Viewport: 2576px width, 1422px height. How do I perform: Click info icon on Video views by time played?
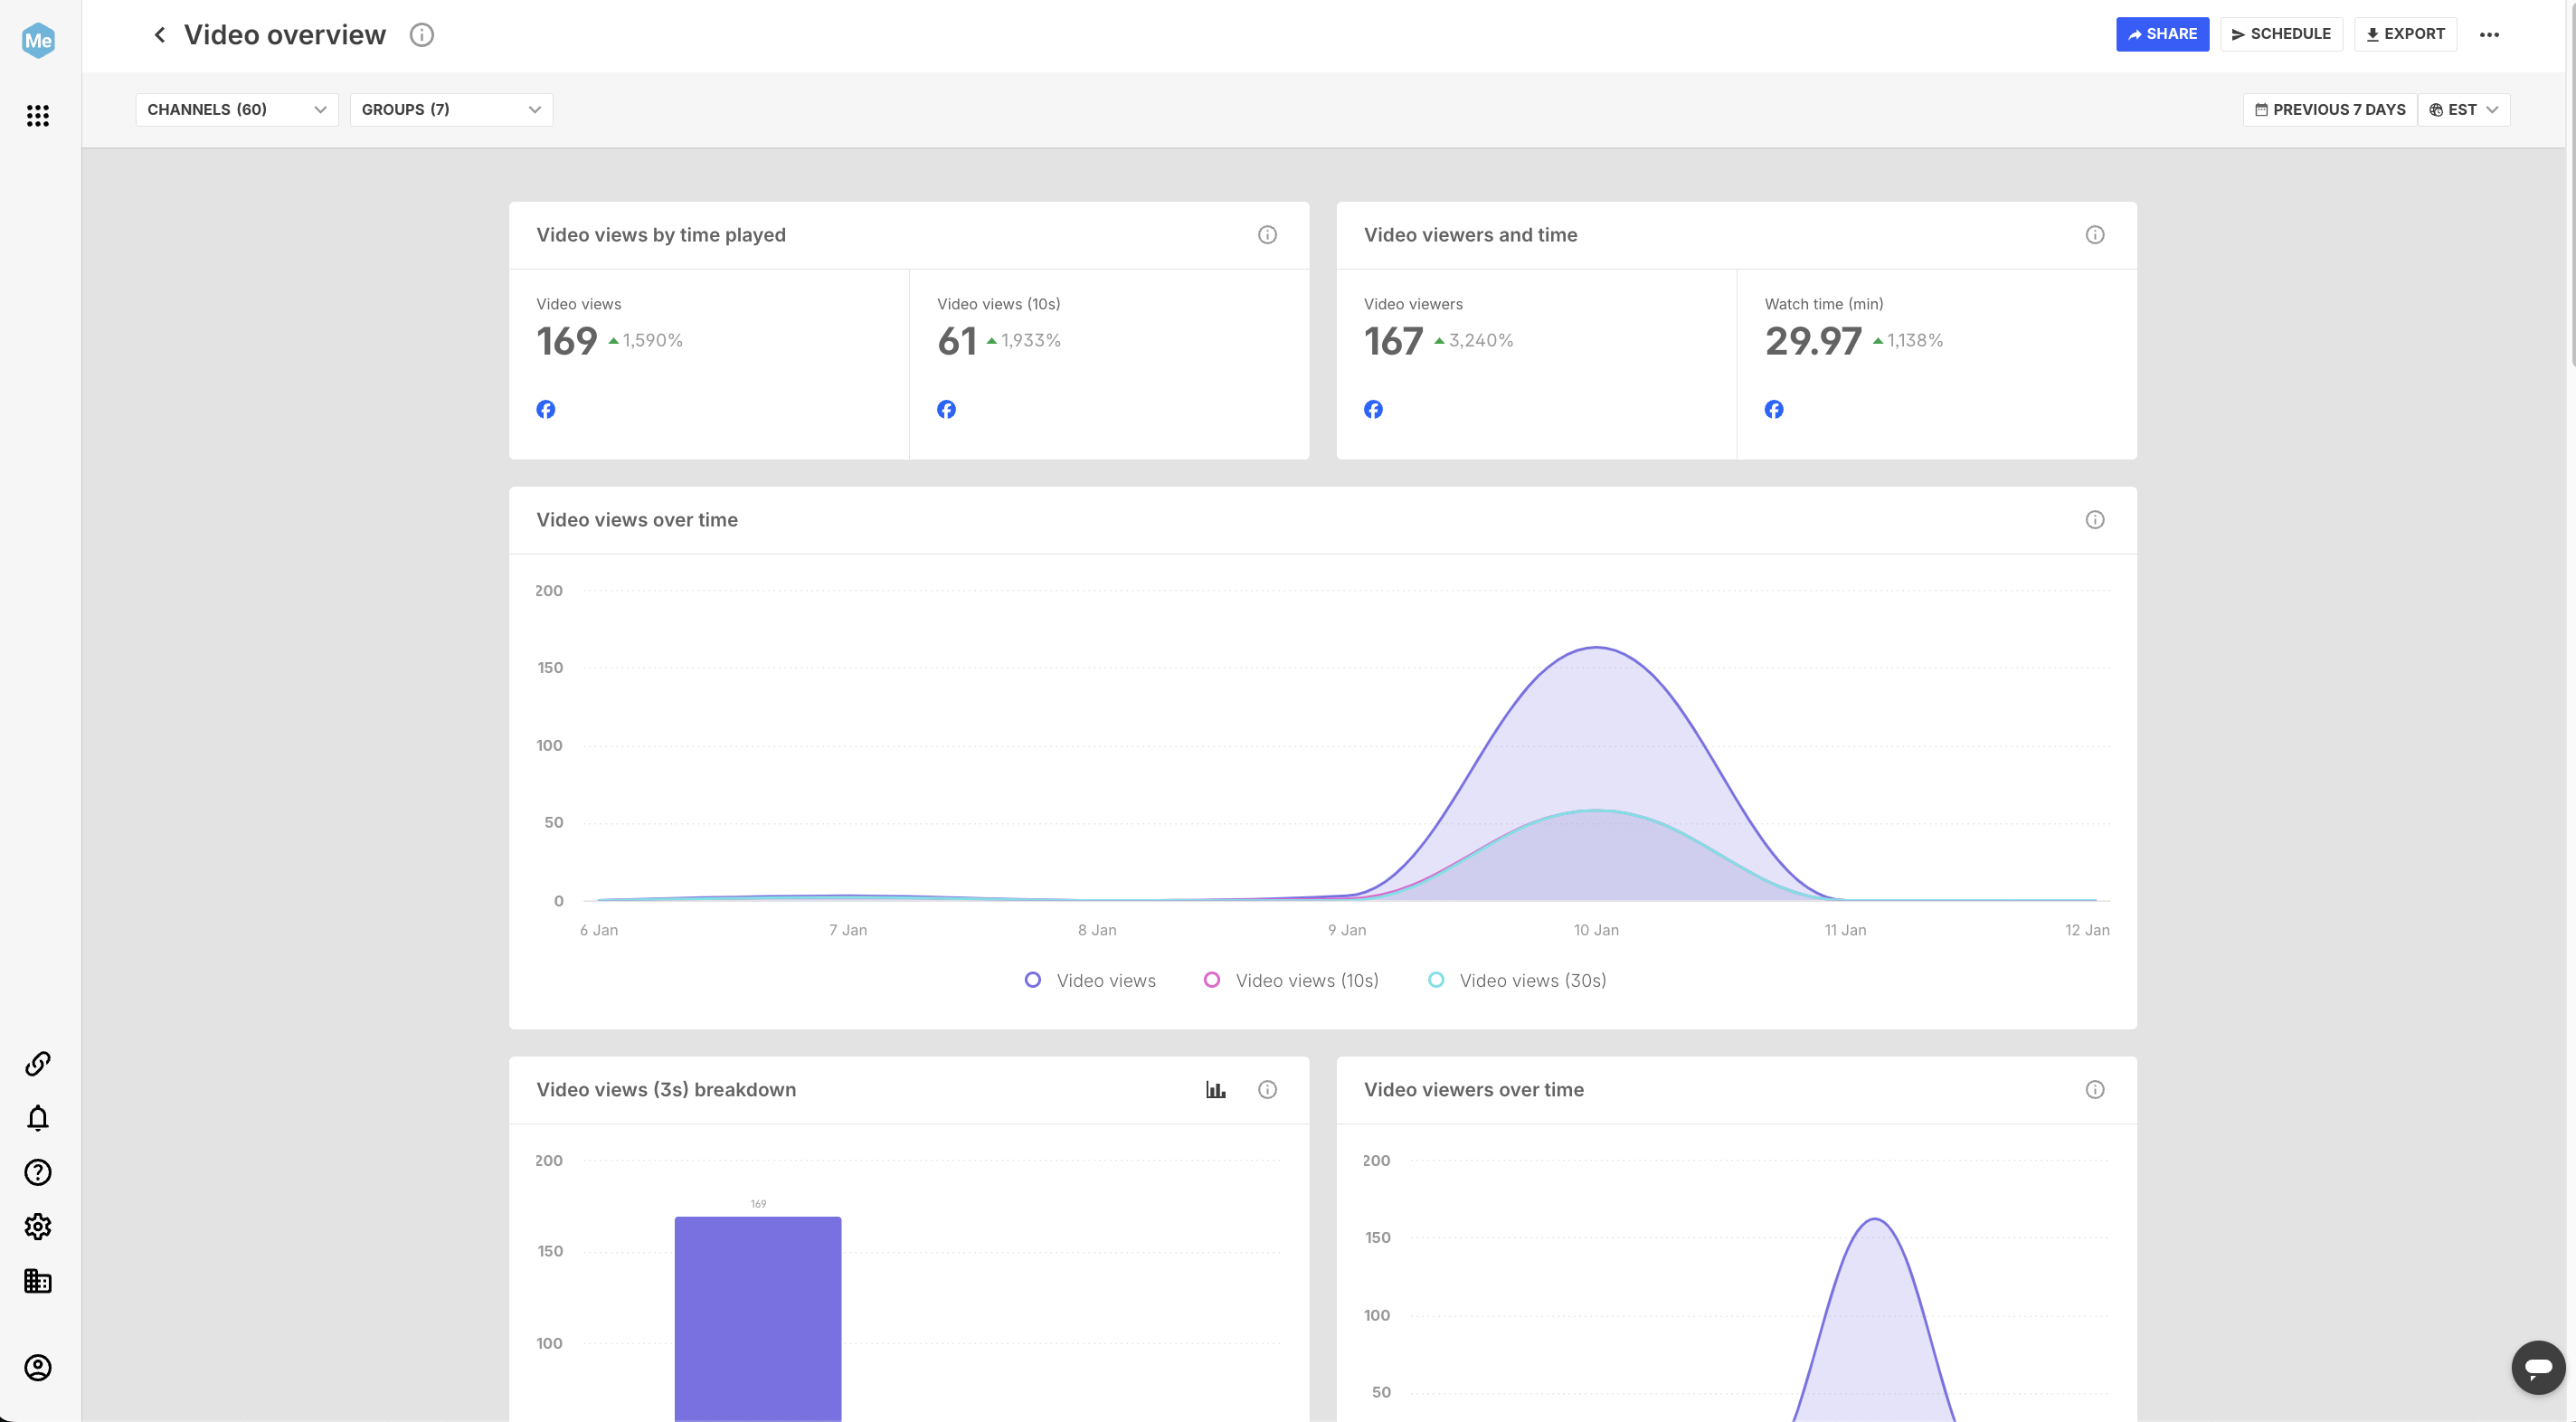[1267, 235]
